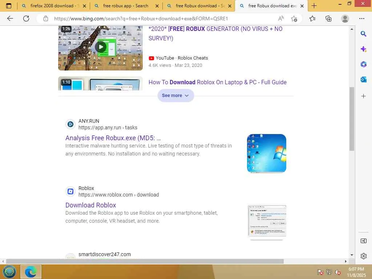Open the ANY.RUN Windows desktop thumbnail
Viewport: 372px width, 279px height.
coord(267,153)
